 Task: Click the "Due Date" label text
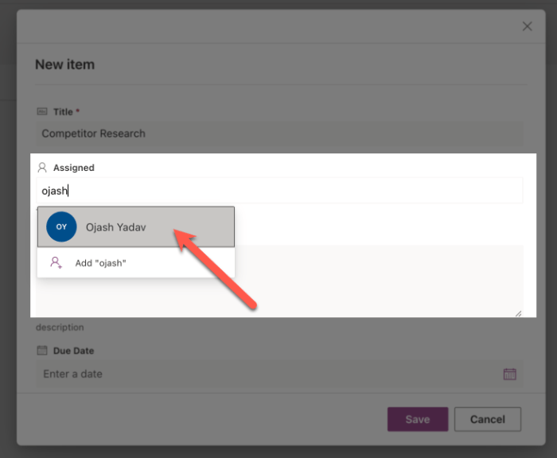click(x=73, y=351)
